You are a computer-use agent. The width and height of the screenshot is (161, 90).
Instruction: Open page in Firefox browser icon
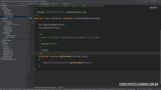click(153, 7)
